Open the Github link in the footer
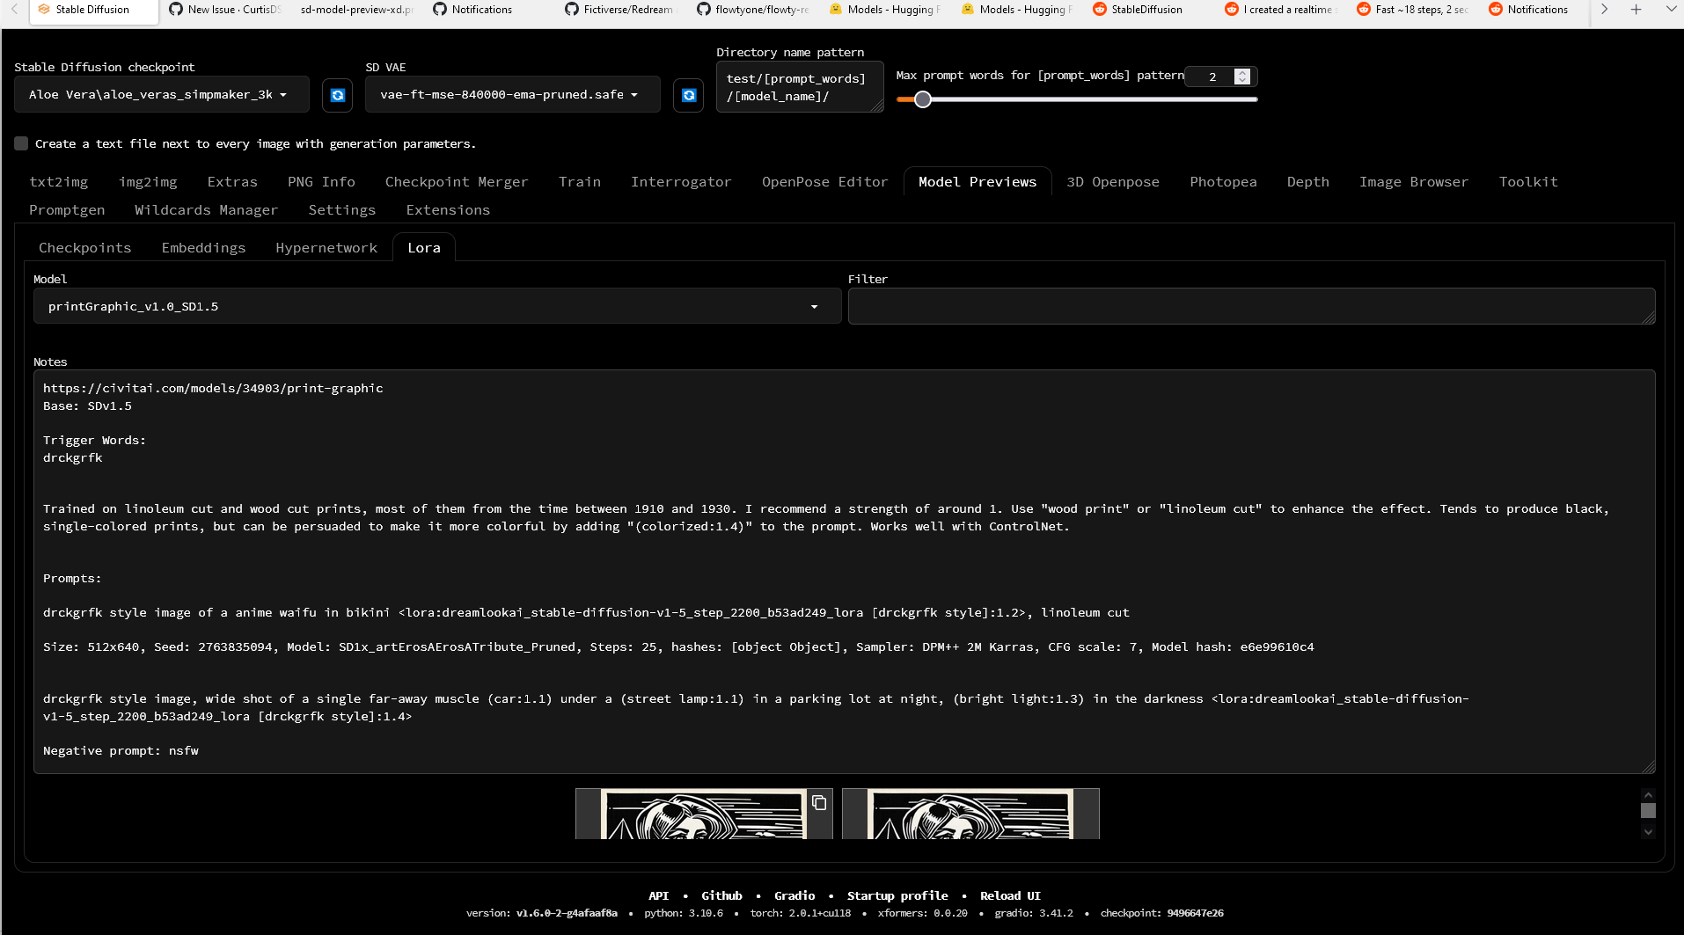 point(721,895)
